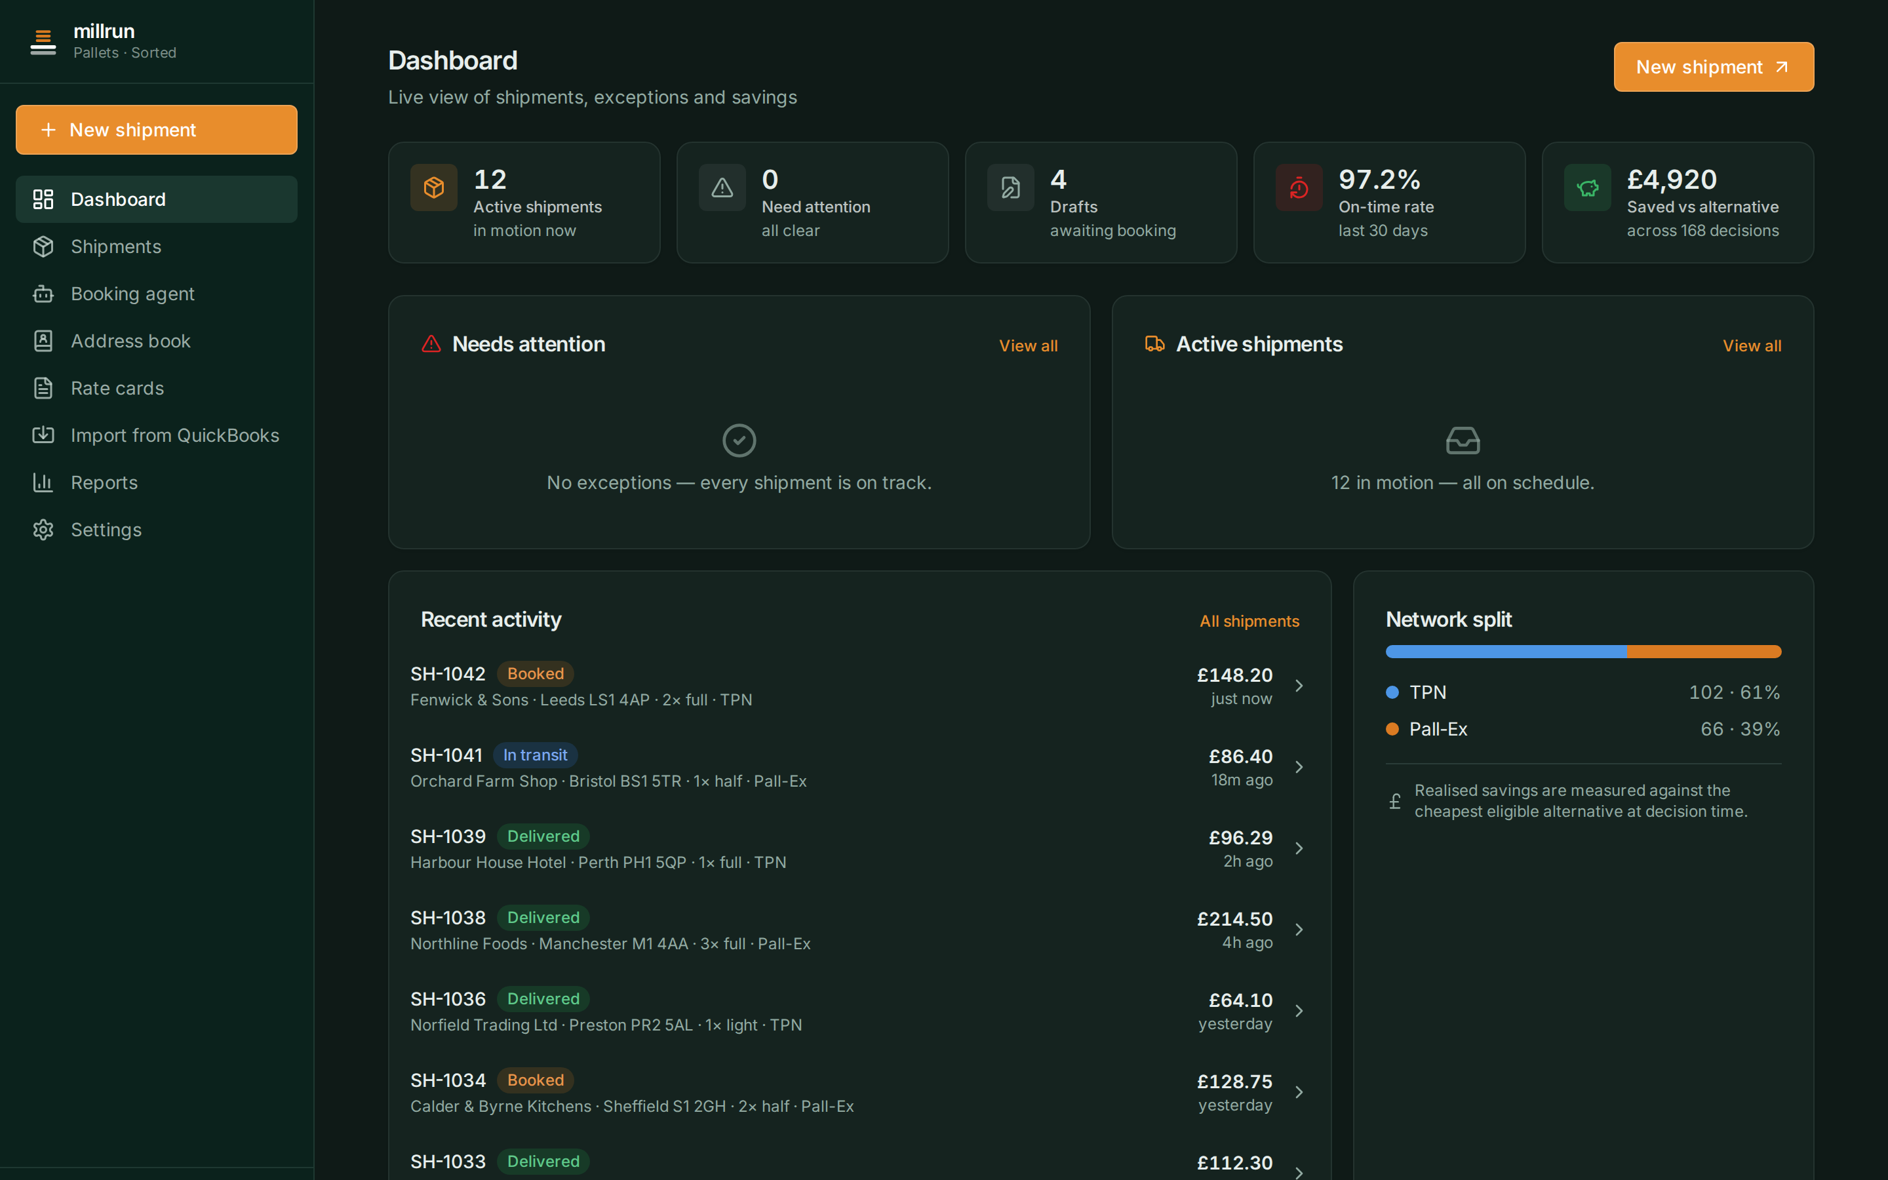Image resolution: width=1888 pixels, height=1180 pixels.
Task: Click View all in Needs attention panel
Action: point(1029,345)
